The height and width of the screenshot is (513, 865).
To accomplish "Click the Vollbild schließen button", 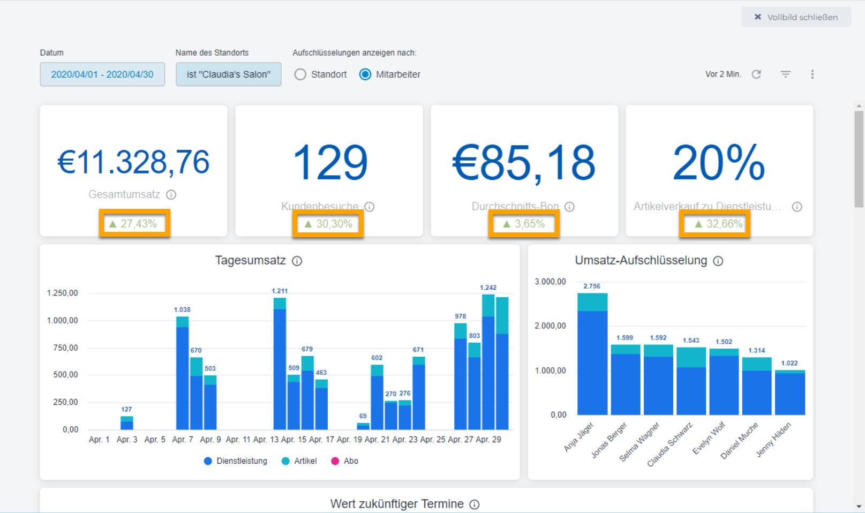I will click(x=796, y=17).
